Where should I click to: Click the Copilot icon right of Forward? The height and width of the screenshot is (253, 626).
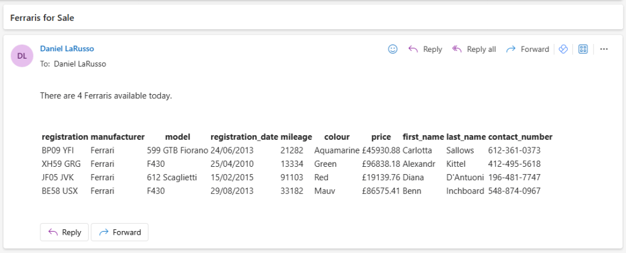coord(564,50)
